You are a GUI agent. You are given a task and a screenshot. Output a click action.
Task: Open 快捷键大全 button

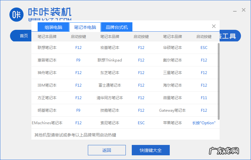point(151,150)
